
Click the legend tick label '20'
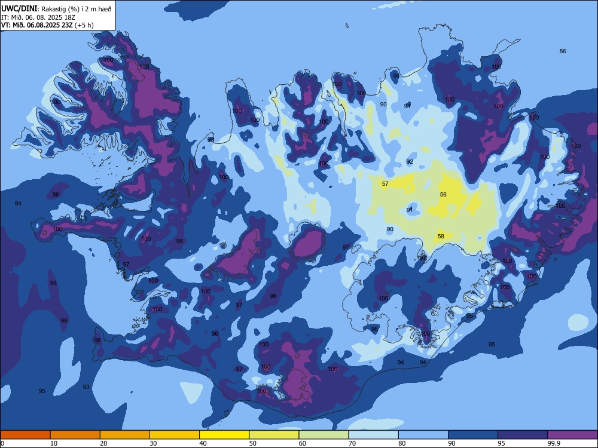coord(103,443)
